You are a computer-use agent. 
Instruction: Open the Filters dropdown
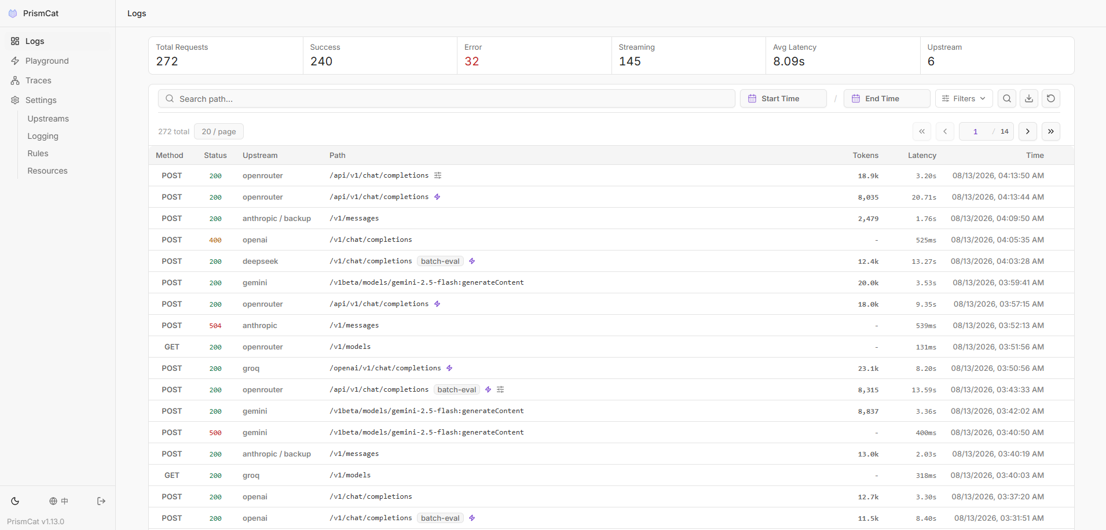[964, 98]
